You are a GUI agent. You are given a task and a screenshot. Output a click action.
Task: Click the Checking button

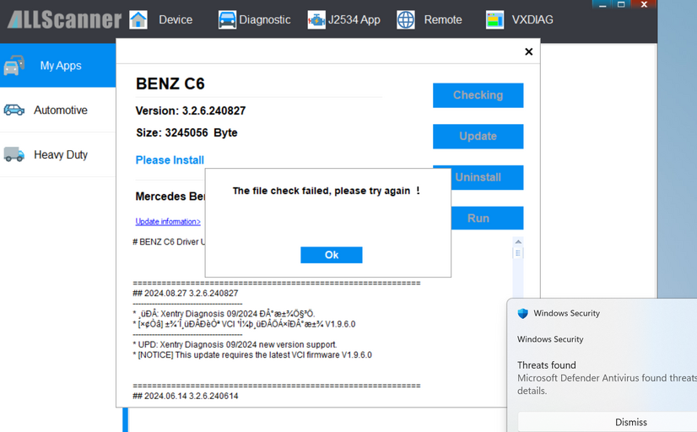(478, 95)
